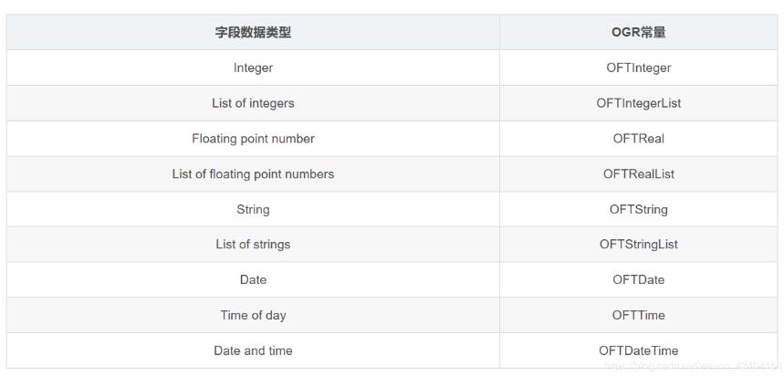The width and height of the screenshot is (784, 377).
Task: Select the Floating point number cell
Action: click(x=253, y=139)
